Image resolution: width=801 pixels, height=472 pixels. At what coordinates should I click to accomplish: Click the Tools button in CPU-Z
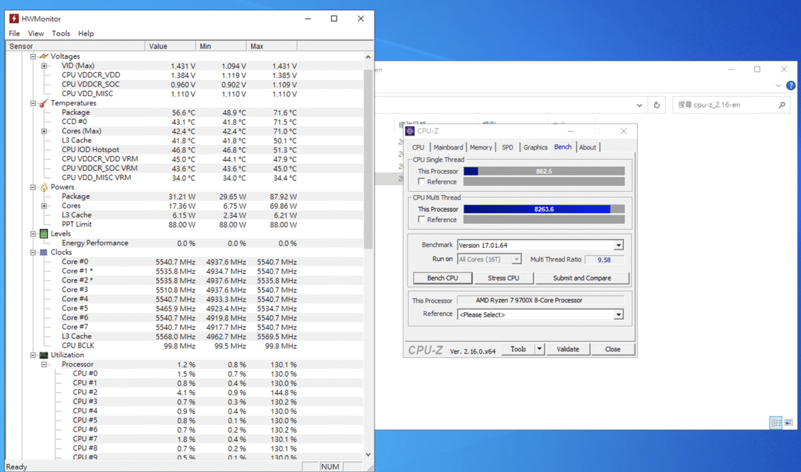[x=519, y=349]
